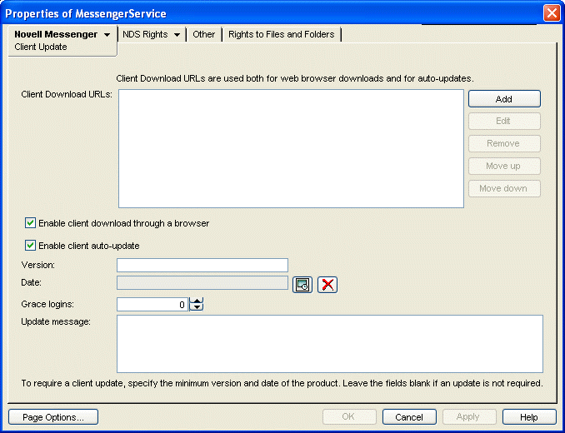Image resolution: width=565 pixels, height=433 pixels.
Task: Focus the Update message text area
Action: [x=330, y=344]
